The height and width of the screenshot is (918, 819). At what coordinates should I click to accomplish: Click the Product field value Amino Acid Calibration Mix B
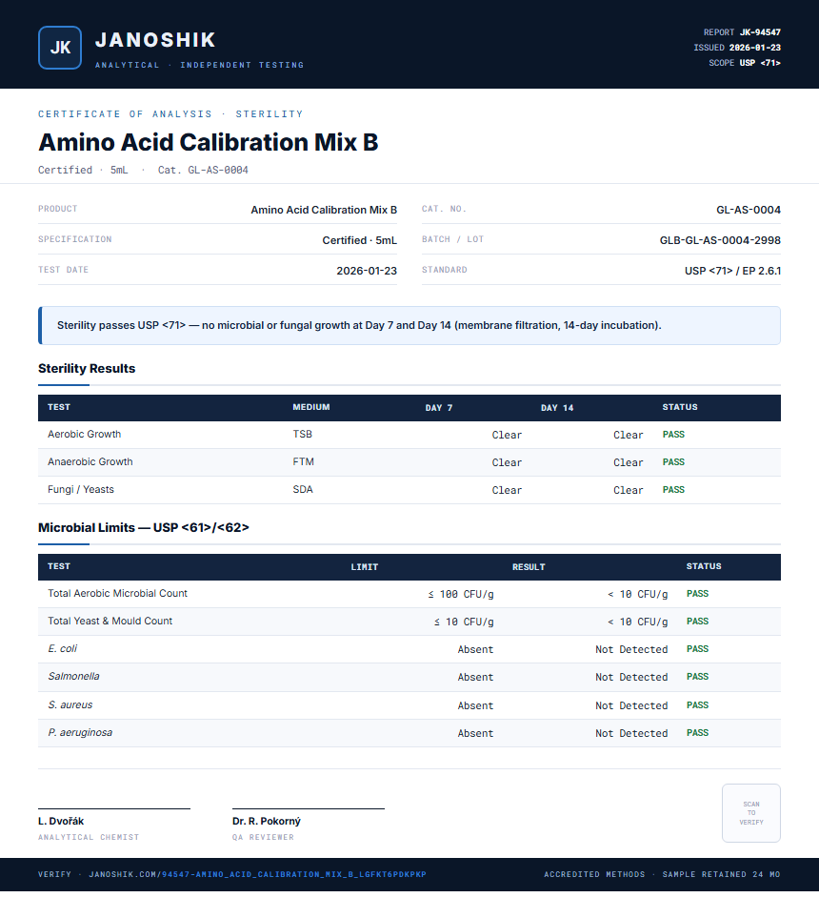[x=324, y=210]
